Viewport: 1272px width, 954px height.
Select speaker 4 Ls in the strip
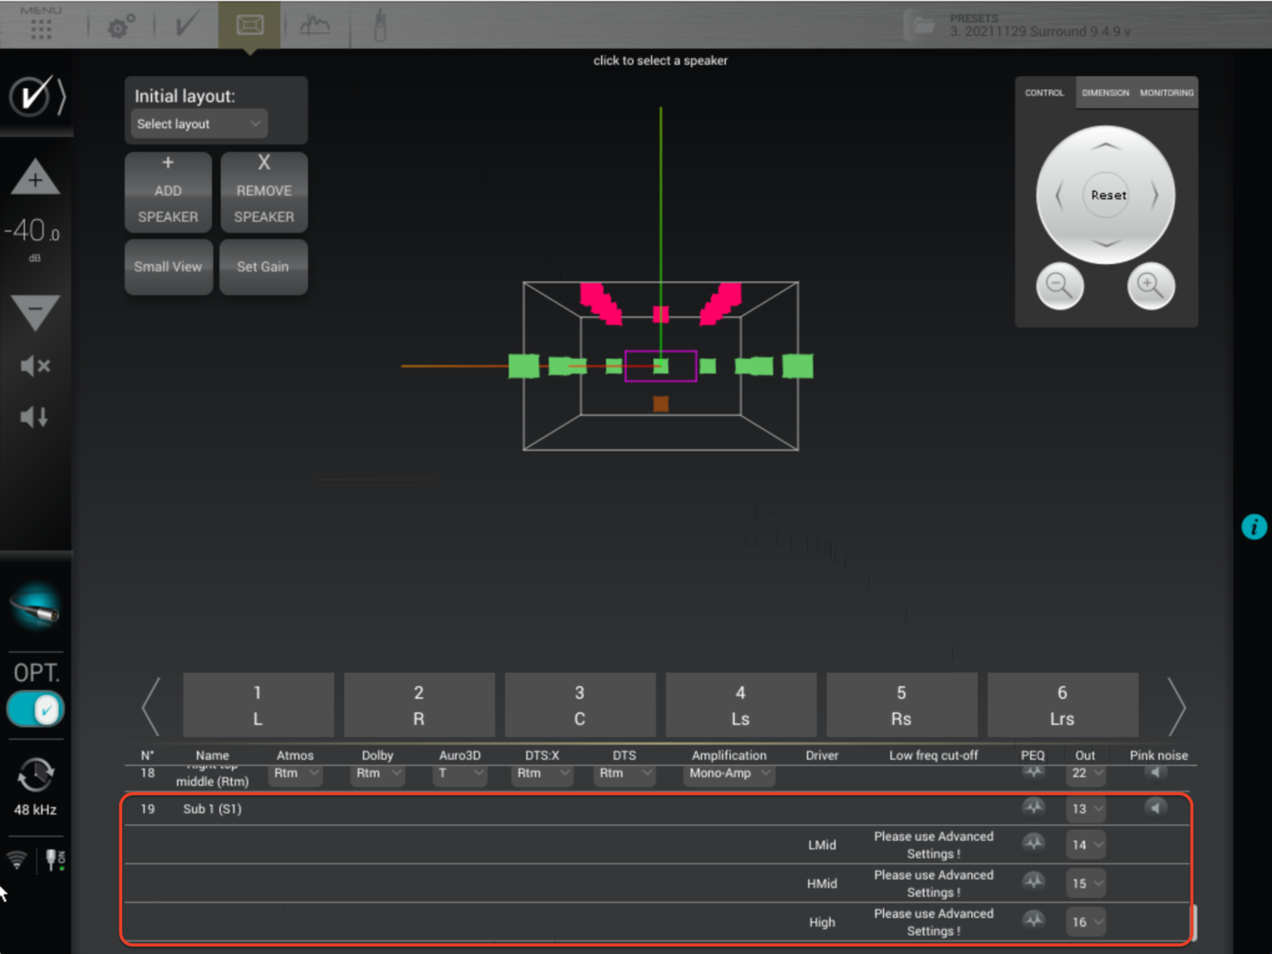pos(740,705)
